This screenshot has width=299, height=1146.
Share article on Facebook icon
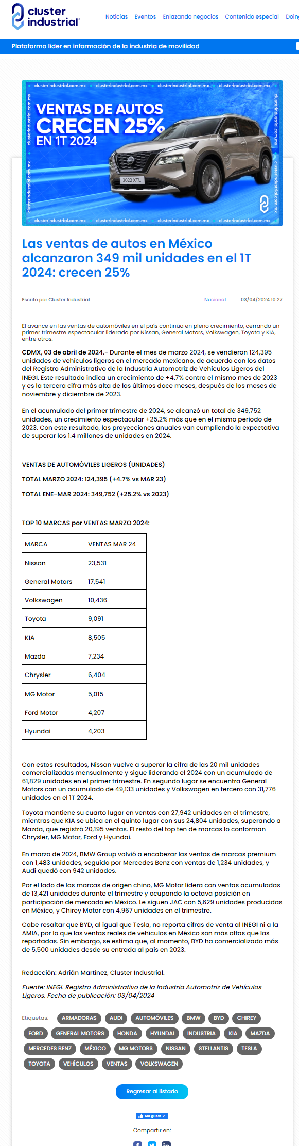137,1143
